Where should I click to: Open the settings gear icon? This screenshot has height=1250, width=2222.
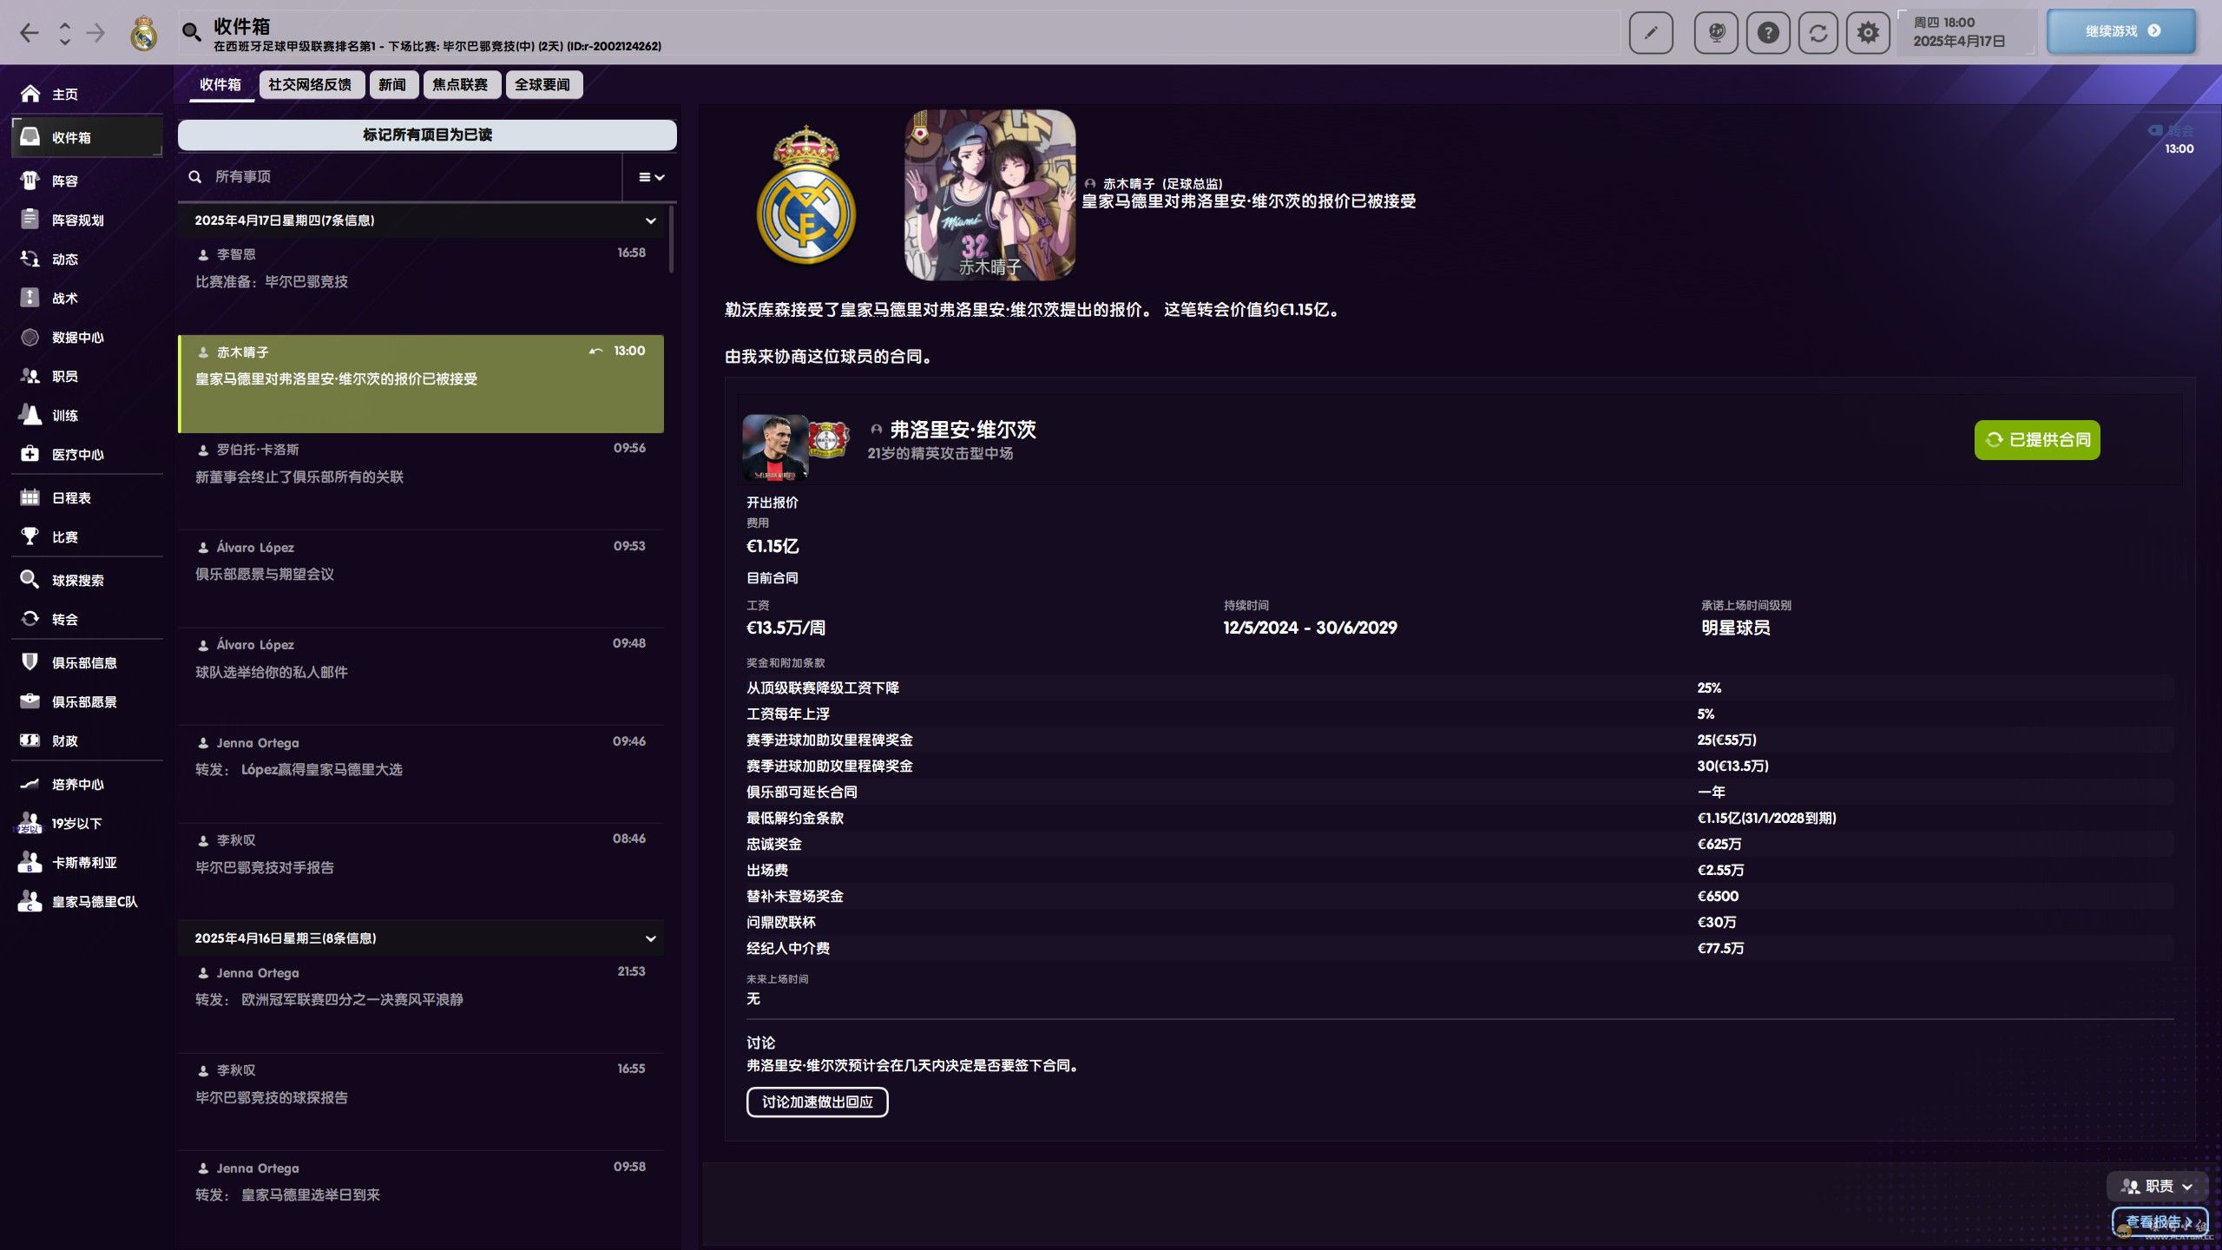coord(1868,33)
